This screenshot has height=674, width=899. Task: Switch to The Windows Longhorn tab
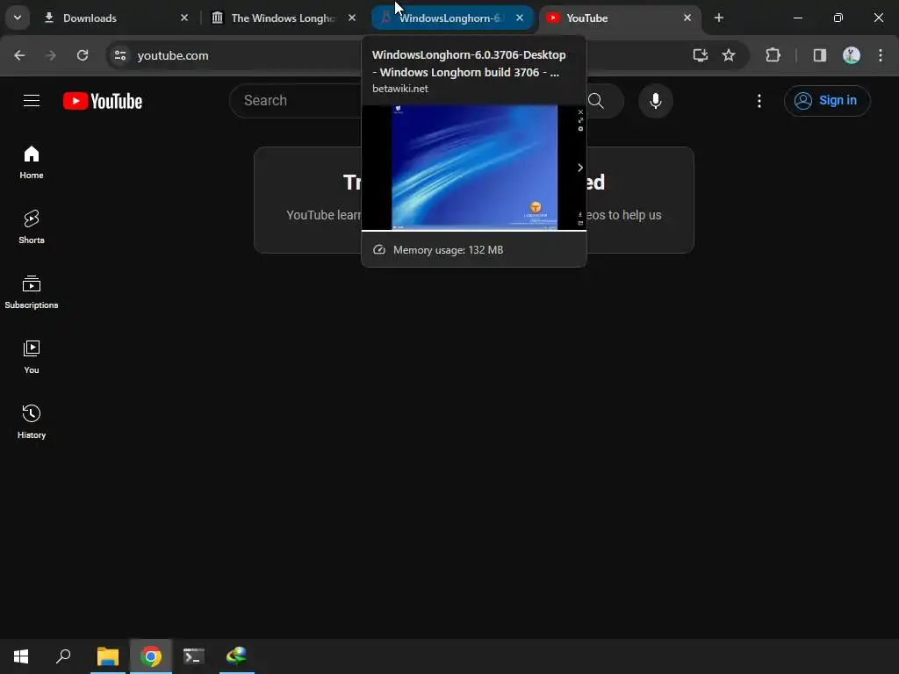click(285, 18)
